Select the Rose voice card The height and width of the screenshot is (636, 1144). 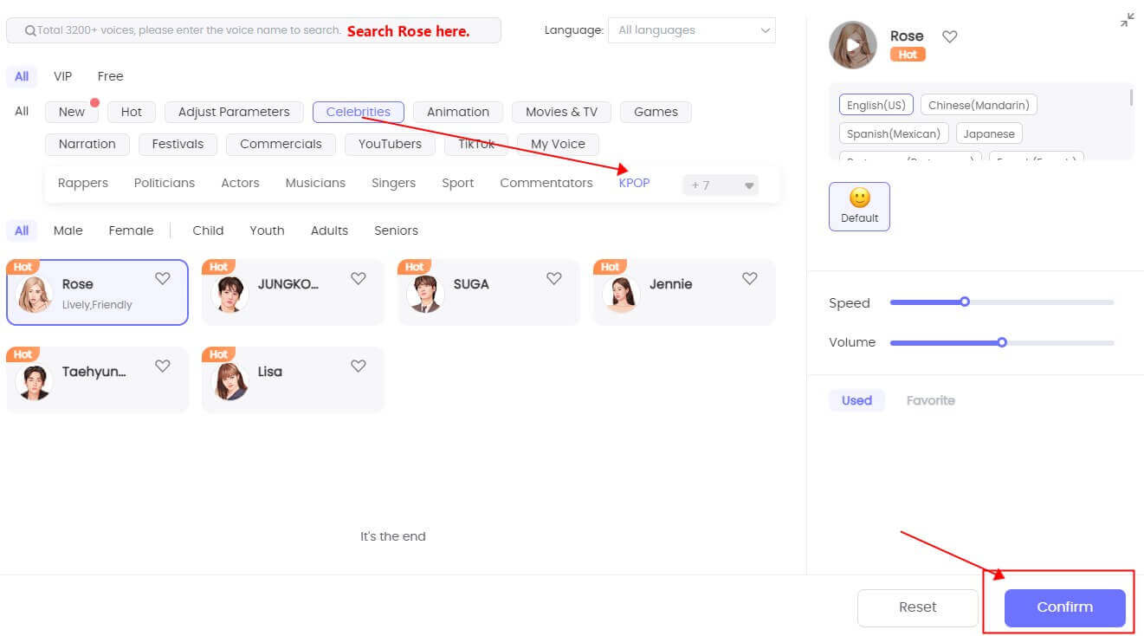click(97, 293)
